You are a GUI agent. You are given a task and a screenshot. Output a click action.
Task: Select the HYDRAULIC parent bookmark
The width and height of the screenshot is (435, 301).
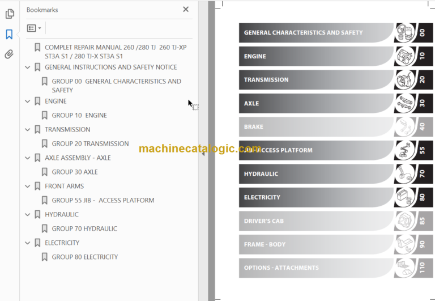[x=62, y=215]
